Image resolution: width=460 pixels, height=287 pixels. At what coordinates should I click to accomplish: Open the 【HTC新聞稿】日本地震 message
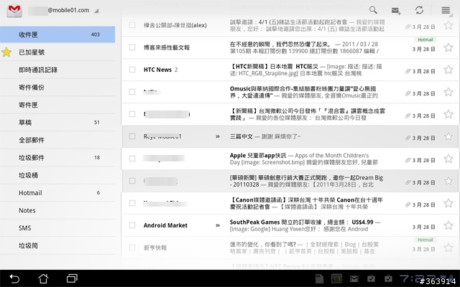click(x=290, y=70)
